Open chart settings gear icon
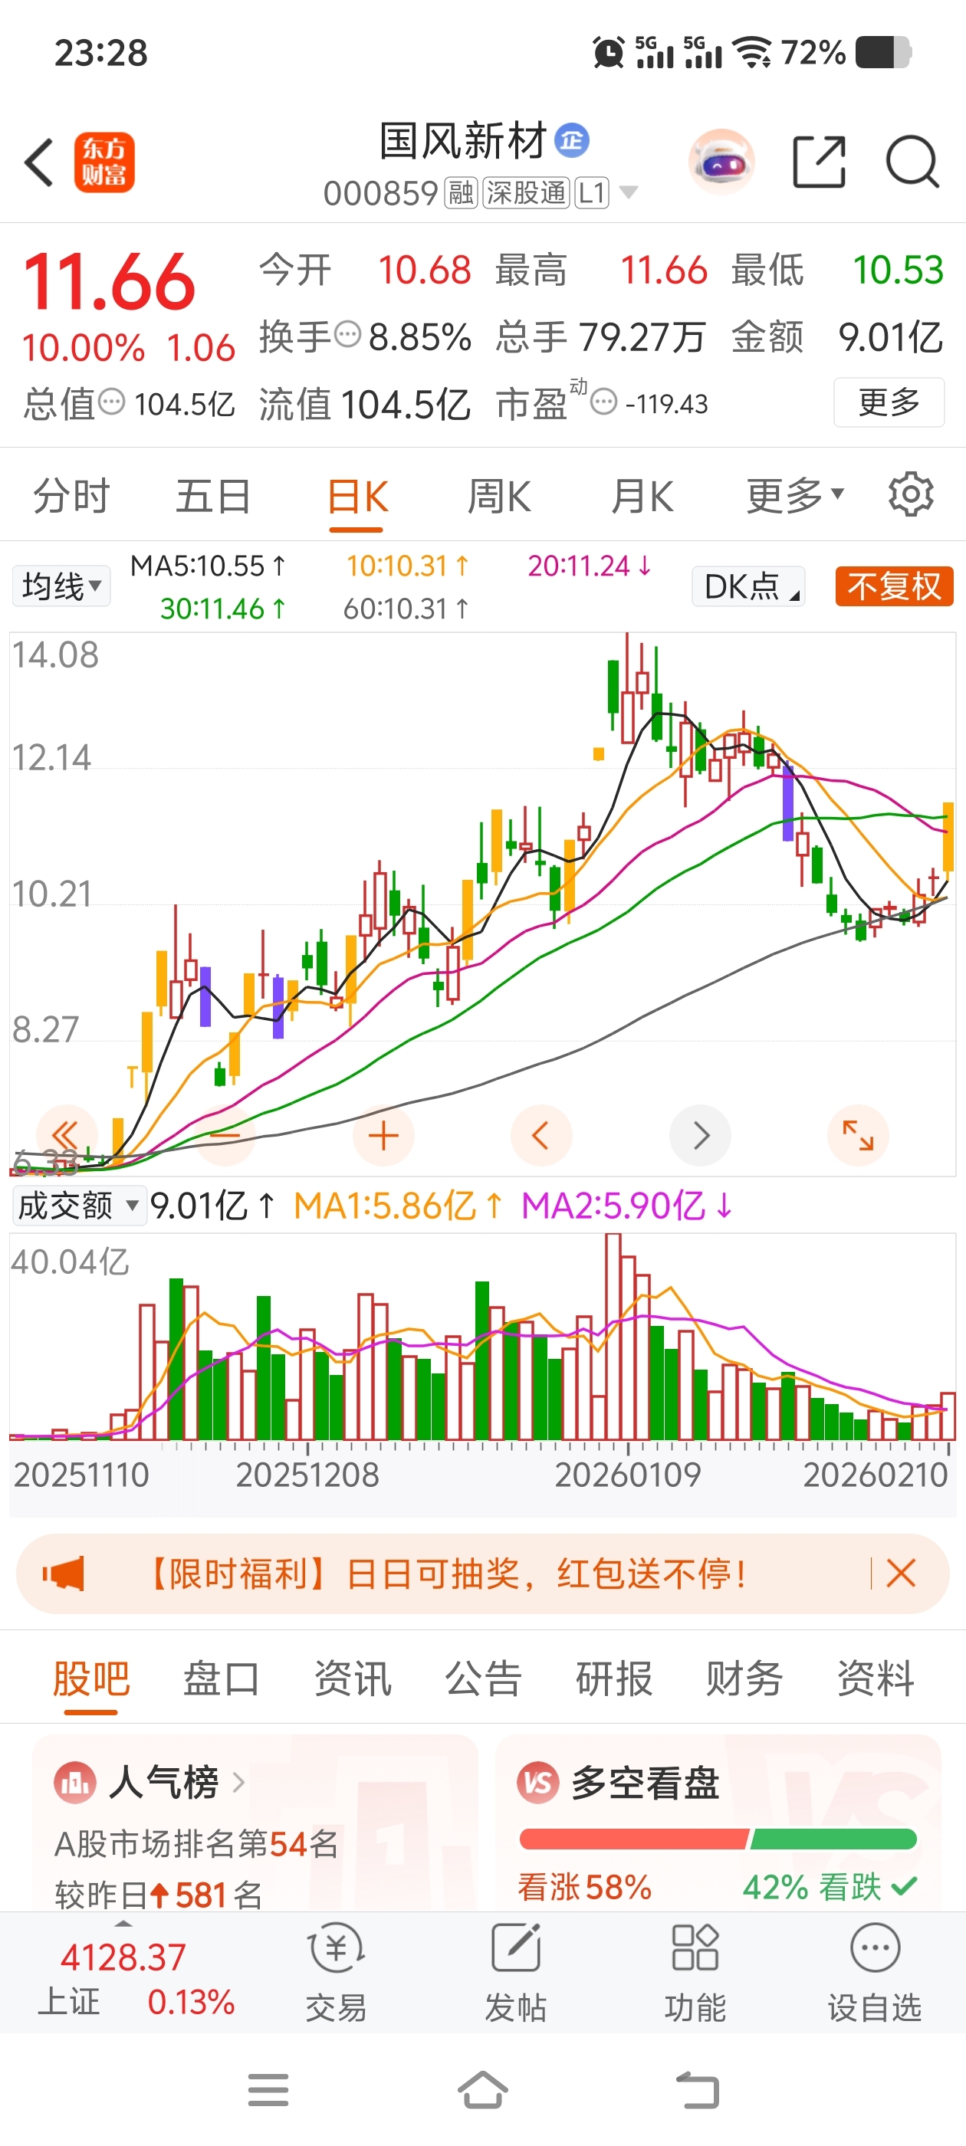This screenshot has width=966, height=2146. pos(910,495)
